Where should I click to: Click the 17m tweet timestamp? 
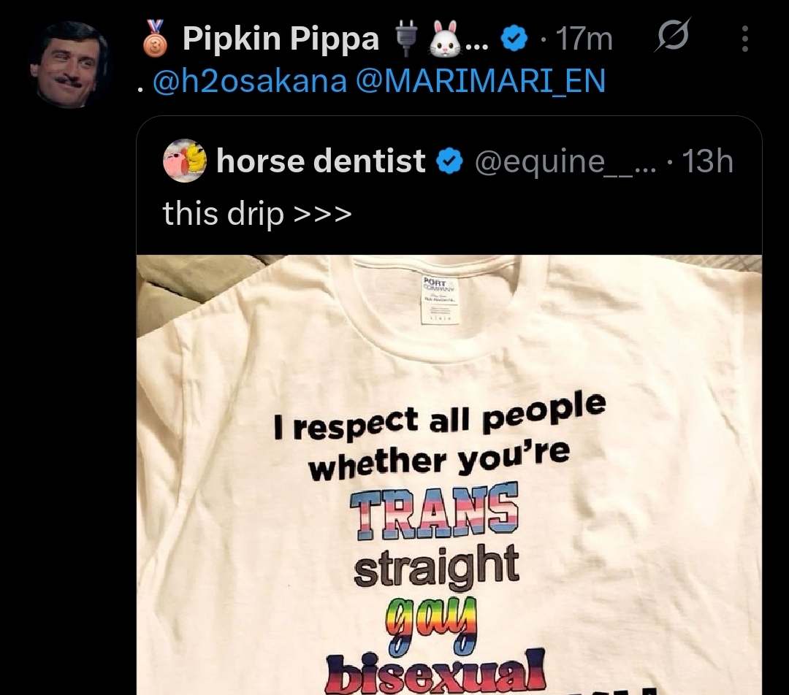pyautogui.click(x=584, y=39)
